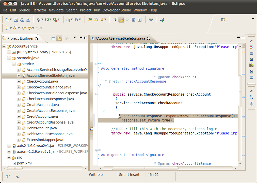Image resolution: width=257 pixels, height=183 pixels.
Task: Expand axis2-1.6.0.wso2v1.jar node
Action: 9,146
